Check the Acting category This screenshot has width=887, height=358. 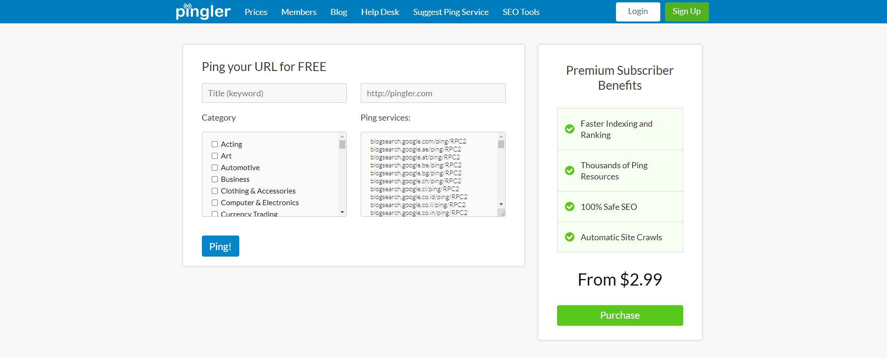215,144
